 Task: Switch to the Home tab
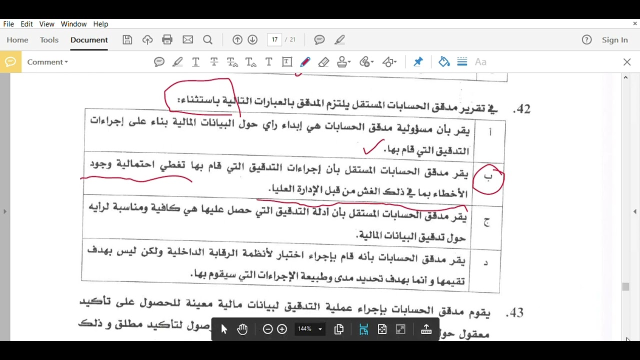[17, 40]
